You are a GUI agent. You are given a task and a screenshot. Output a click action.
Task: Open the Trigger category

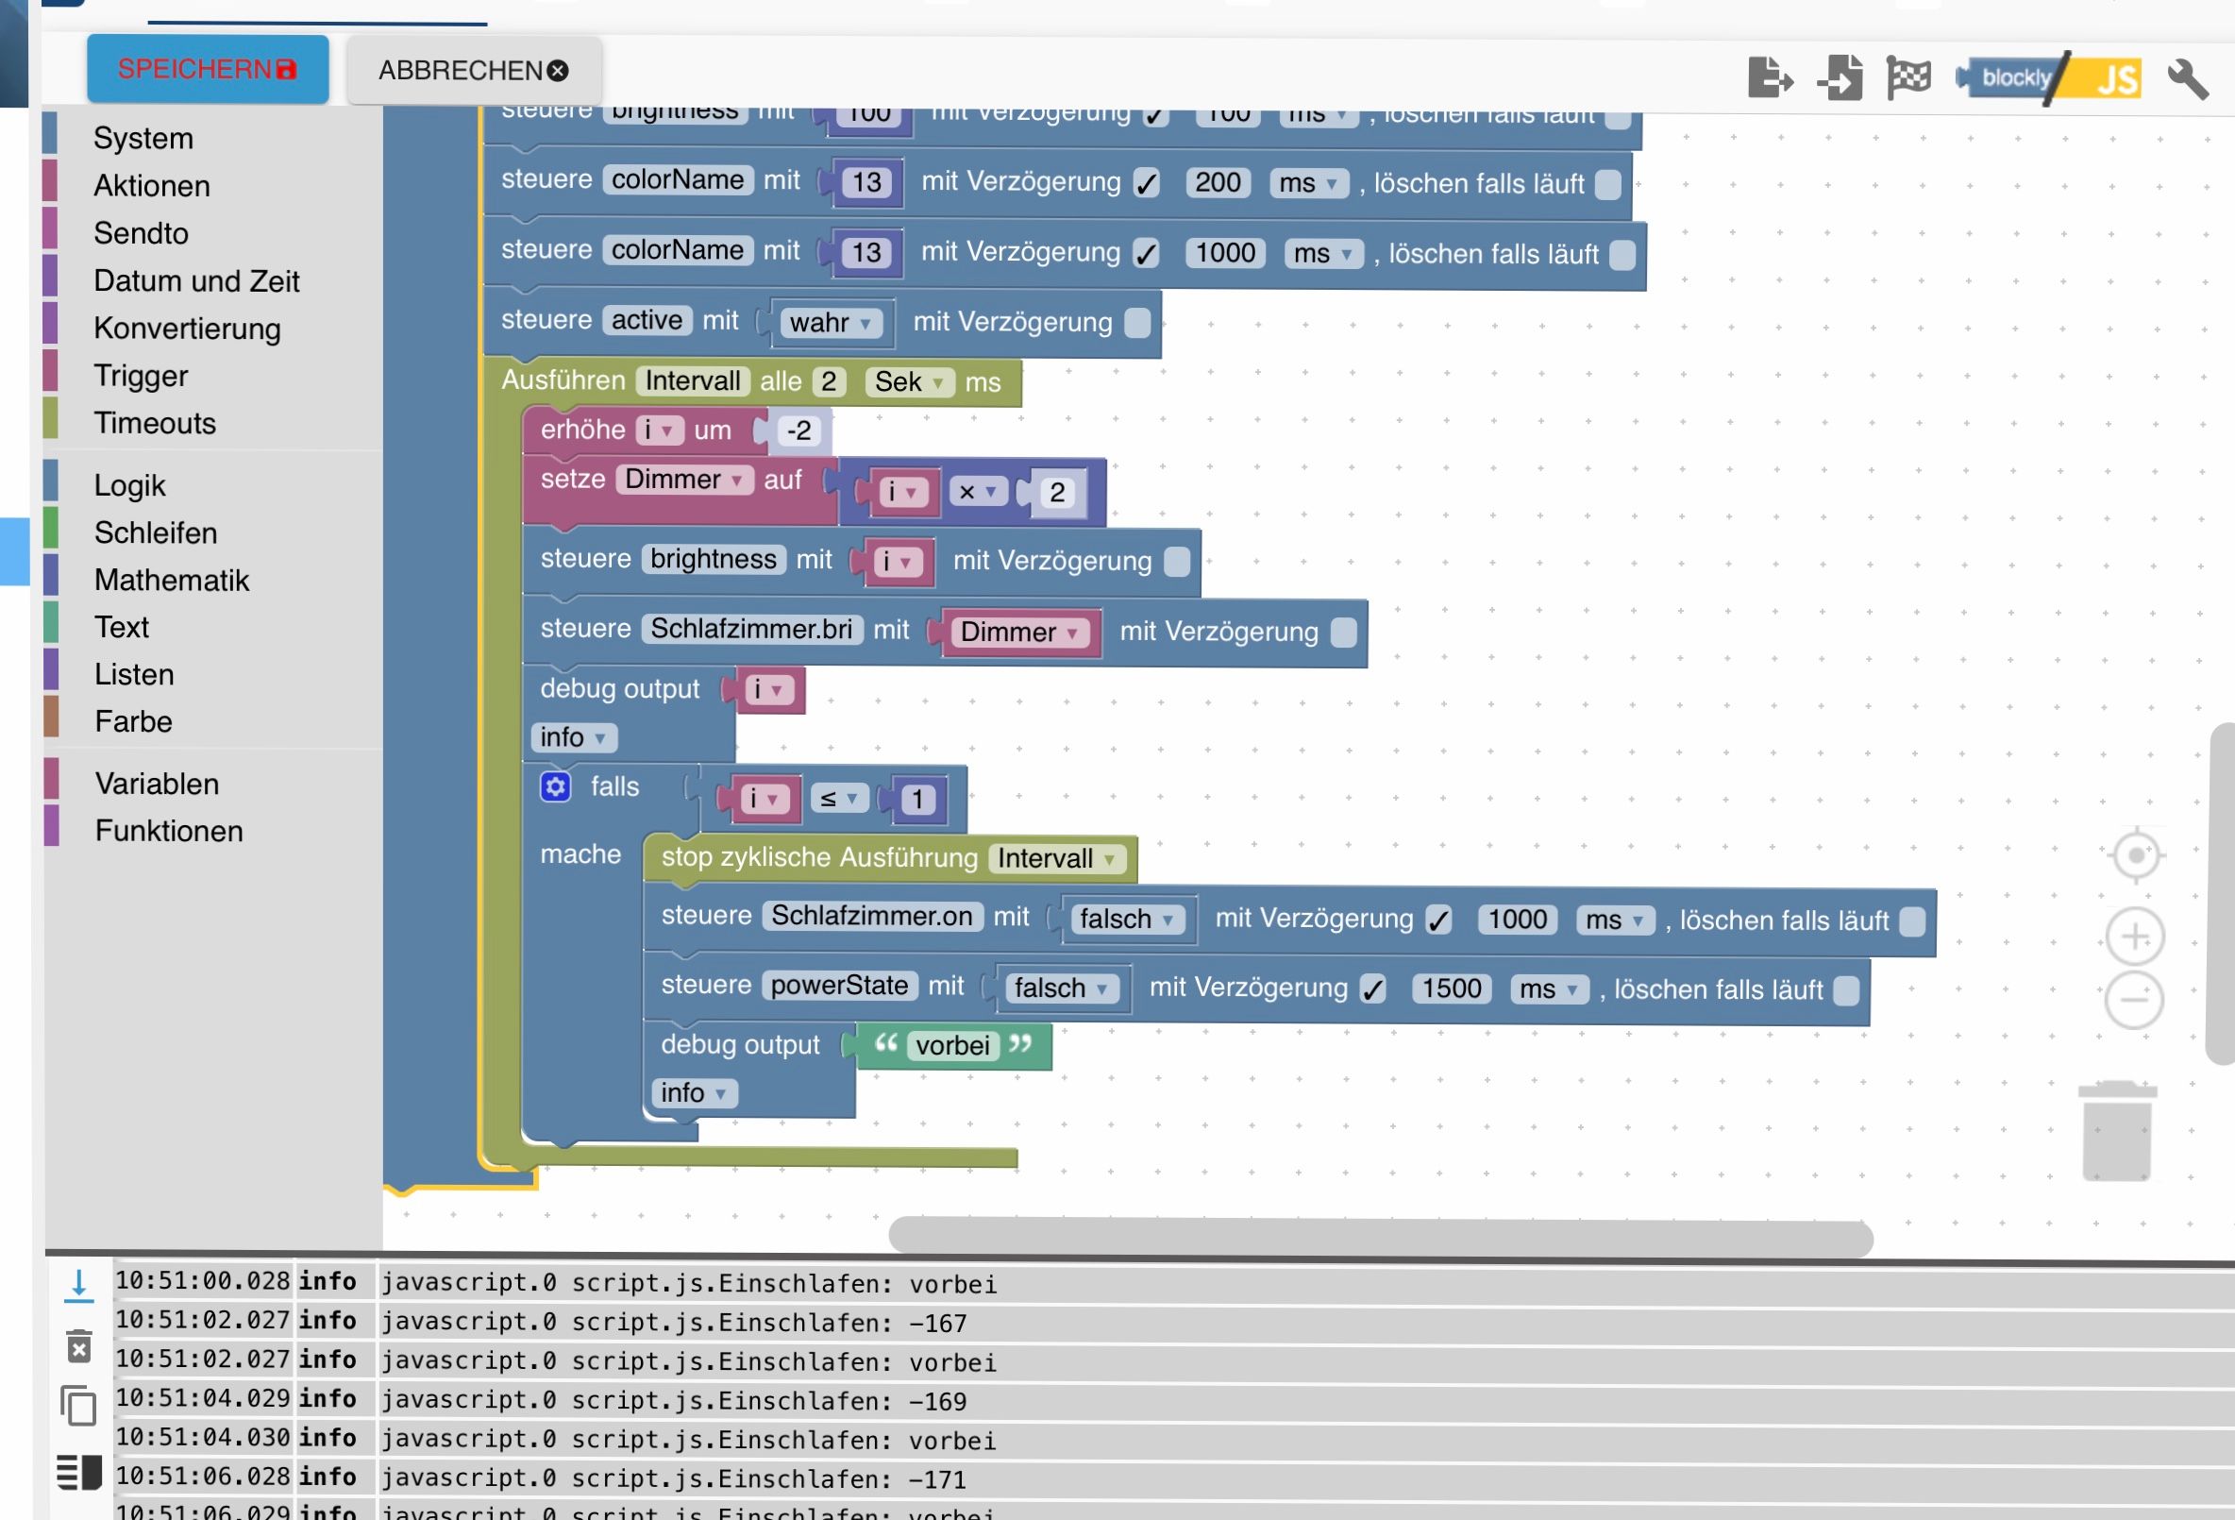[x=141, y=375]
